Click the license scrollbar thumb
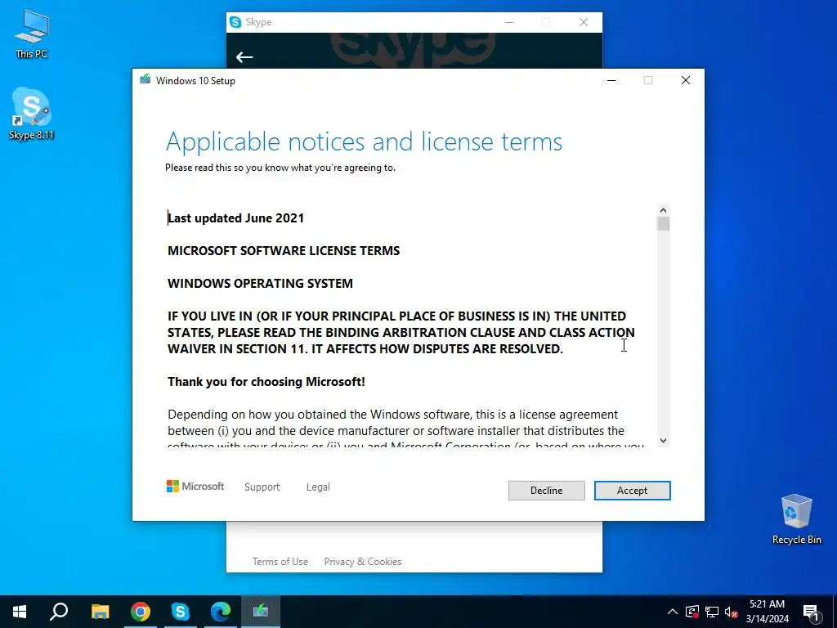This screenshot has width=837, height=628. pyautogui.click(x=663, y=224)
